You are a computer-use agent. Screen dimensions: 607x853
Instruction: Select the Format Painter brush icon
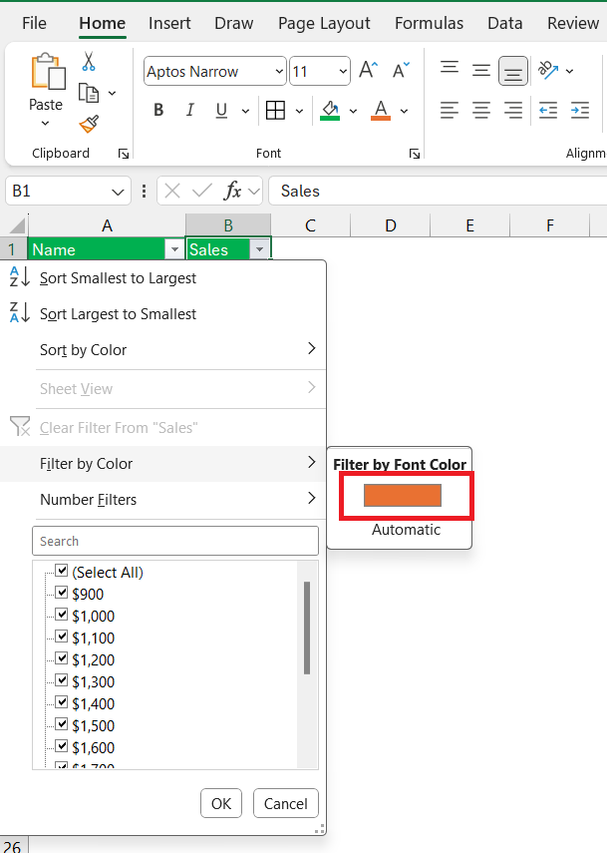point(89,124)
